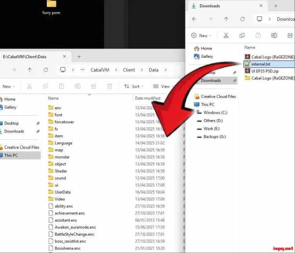The image size is (295, 253).
Task: Add a new tab beside CabalVM Data tab
Action: click(x=79, y=56)
